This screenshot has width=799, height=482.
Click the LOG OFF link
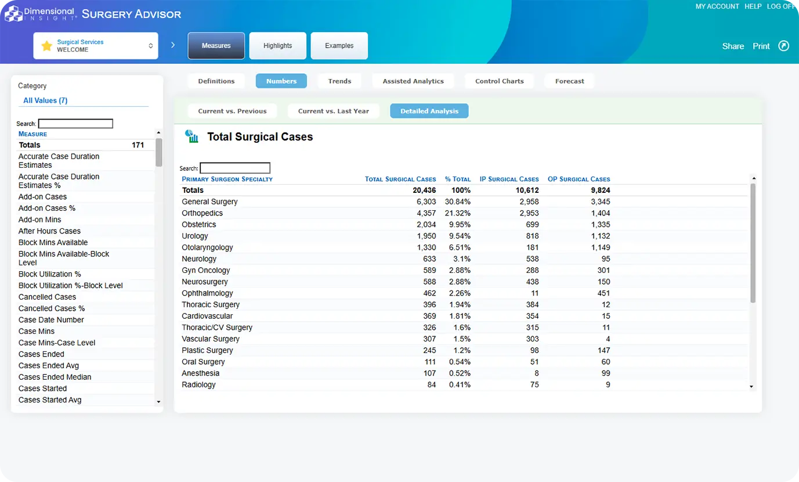click(780, 6)
